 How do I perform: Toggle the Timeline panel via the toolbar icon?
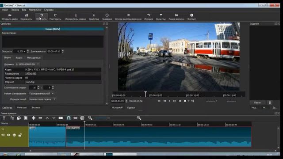tap(176, 15)
